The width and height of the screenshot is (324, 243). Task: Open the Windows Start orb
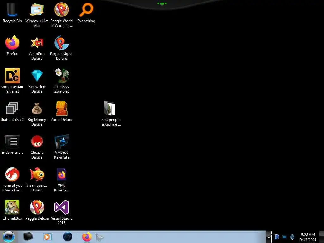9,237
